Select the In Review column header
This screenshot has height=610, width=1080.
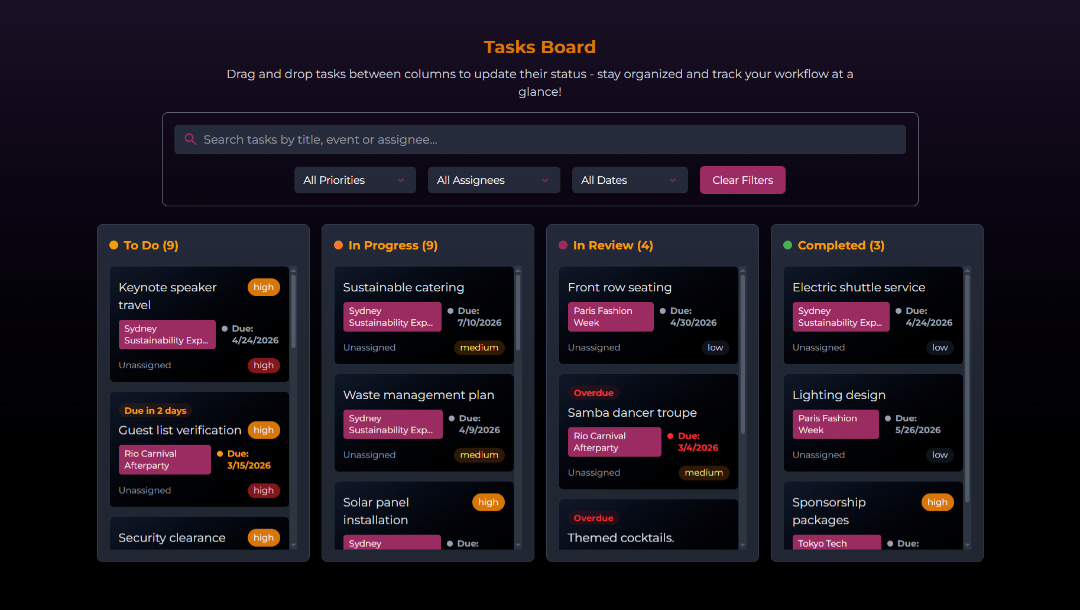coord(613,245)
